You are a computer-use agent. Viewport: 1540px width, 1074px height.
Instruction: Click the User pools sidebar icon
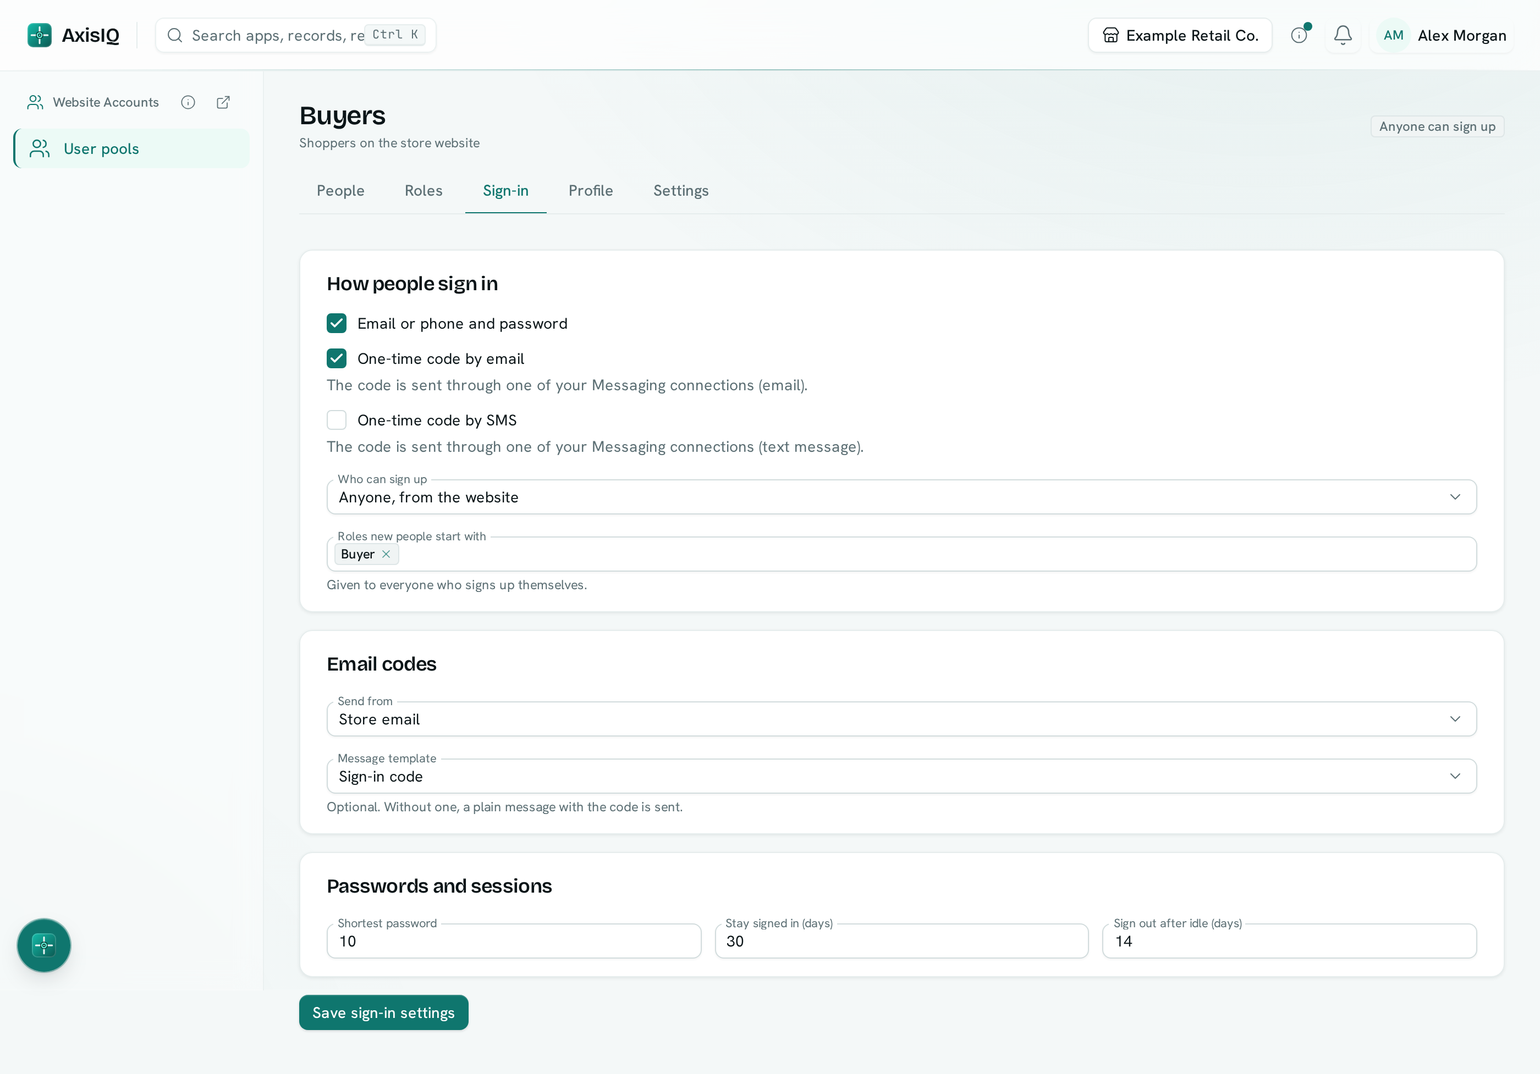[x=40, y=148]
